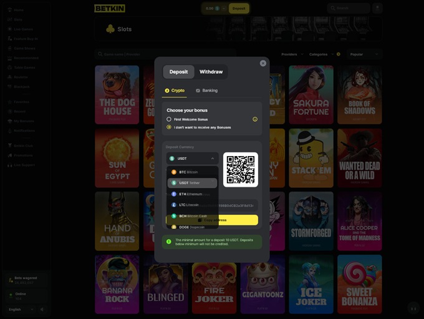Switch to the Withdraw tab
Viewport: 424px width, 319px height.
click(x=211, y=72)
